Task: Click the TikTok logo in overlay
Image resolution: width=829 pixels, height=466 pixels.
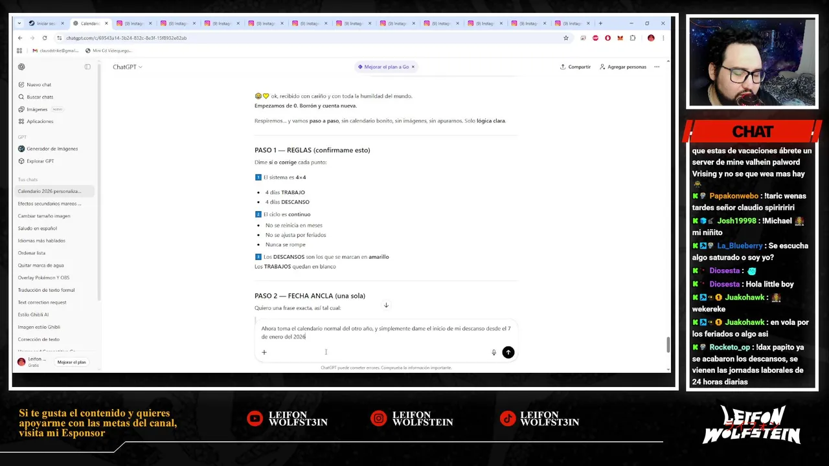Action: point(508,419)
